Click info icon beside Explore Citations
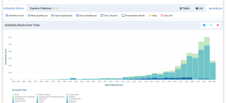Screen dimensions: 226x103 pyautogui.click(x=57, y=8)
